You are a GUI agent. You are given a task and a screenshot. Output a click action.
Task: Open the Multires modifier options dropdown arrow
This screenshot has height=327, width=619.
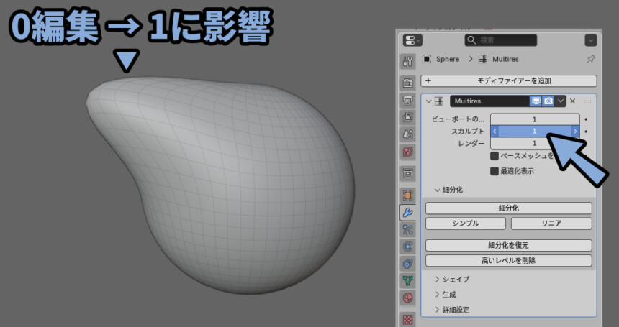(561, 101)
